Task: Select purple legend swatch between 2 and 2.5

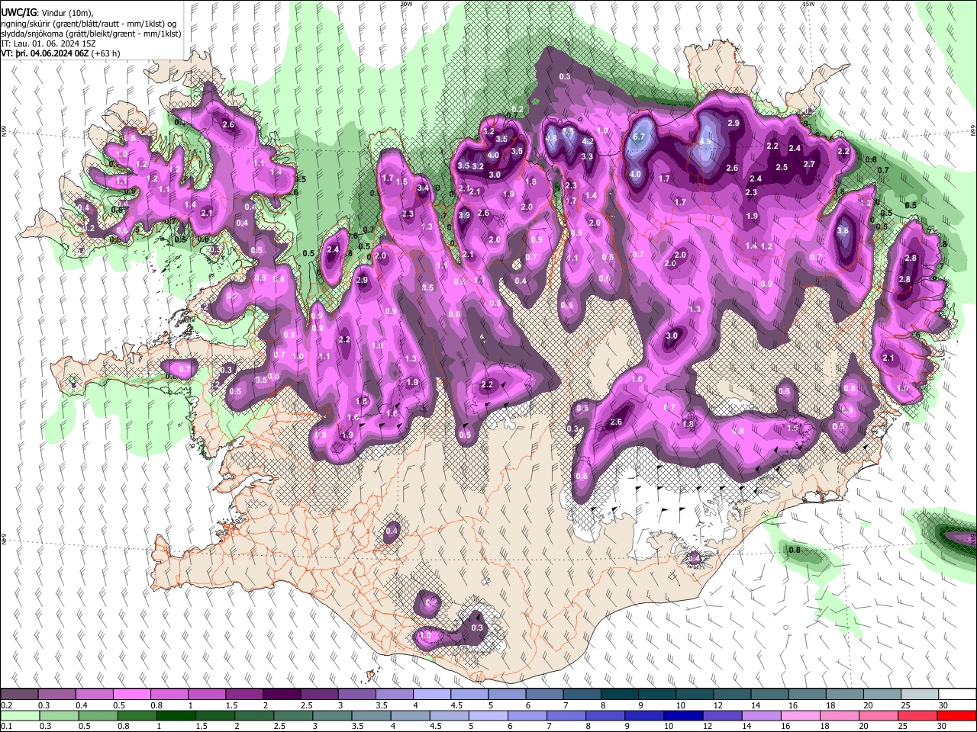Action: tap(282, 695)
